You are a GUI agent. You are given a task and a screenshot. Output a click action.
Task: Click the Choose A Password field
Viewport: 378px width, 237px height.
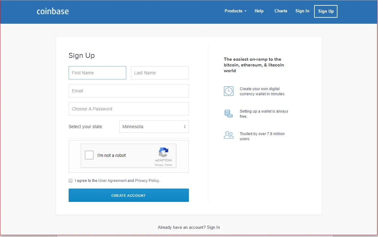click(129, 109)
